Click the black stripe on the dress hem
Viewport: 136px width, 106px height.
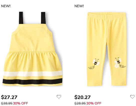pyautogui.click(x=32, y=81)
